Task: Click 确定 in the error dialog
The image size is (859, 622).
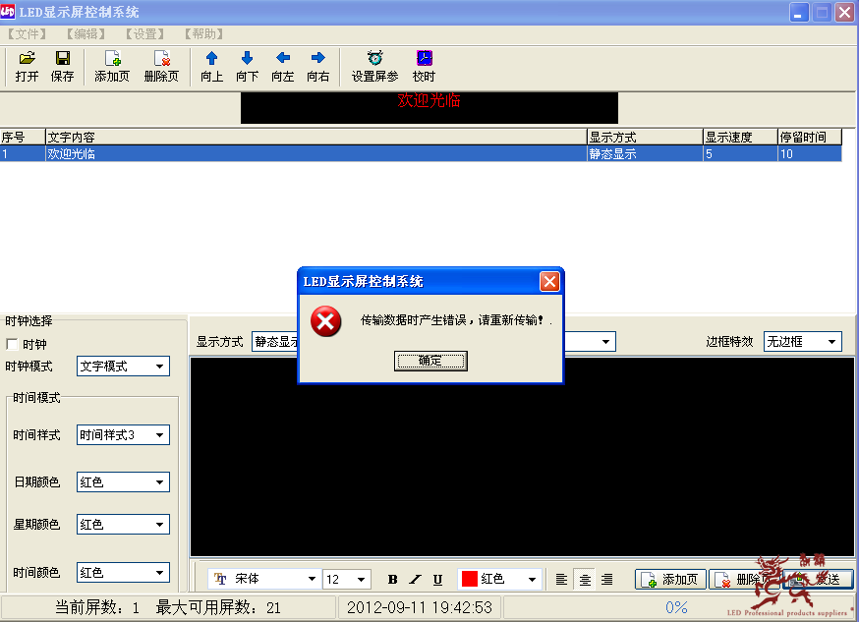Action: [x=430, y=362]
